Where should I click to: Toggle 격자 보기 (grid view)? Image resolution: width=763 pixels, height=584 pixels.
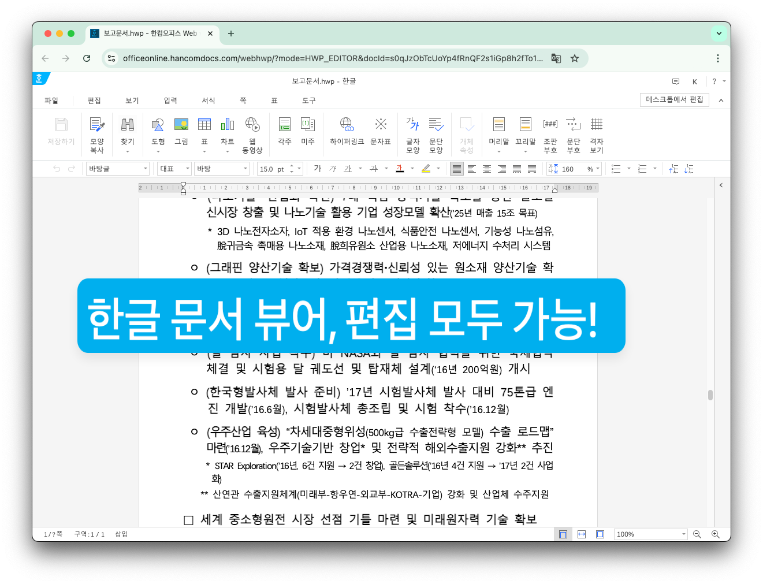pos(597,135)
